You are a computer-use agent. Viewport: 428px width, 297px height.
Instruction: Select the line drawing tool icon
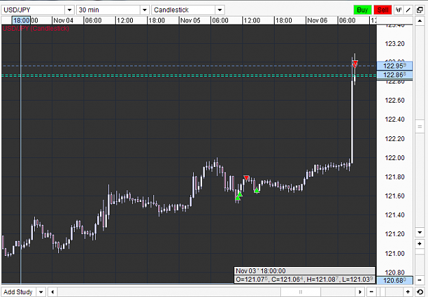[x=408, y=10]
